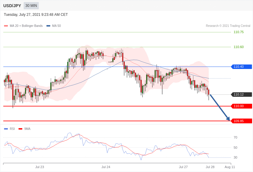Click the red 110.00 support price tag
The height and width of the screenshot is (172, 253).
pyautogui.click(x=242, y=106)
